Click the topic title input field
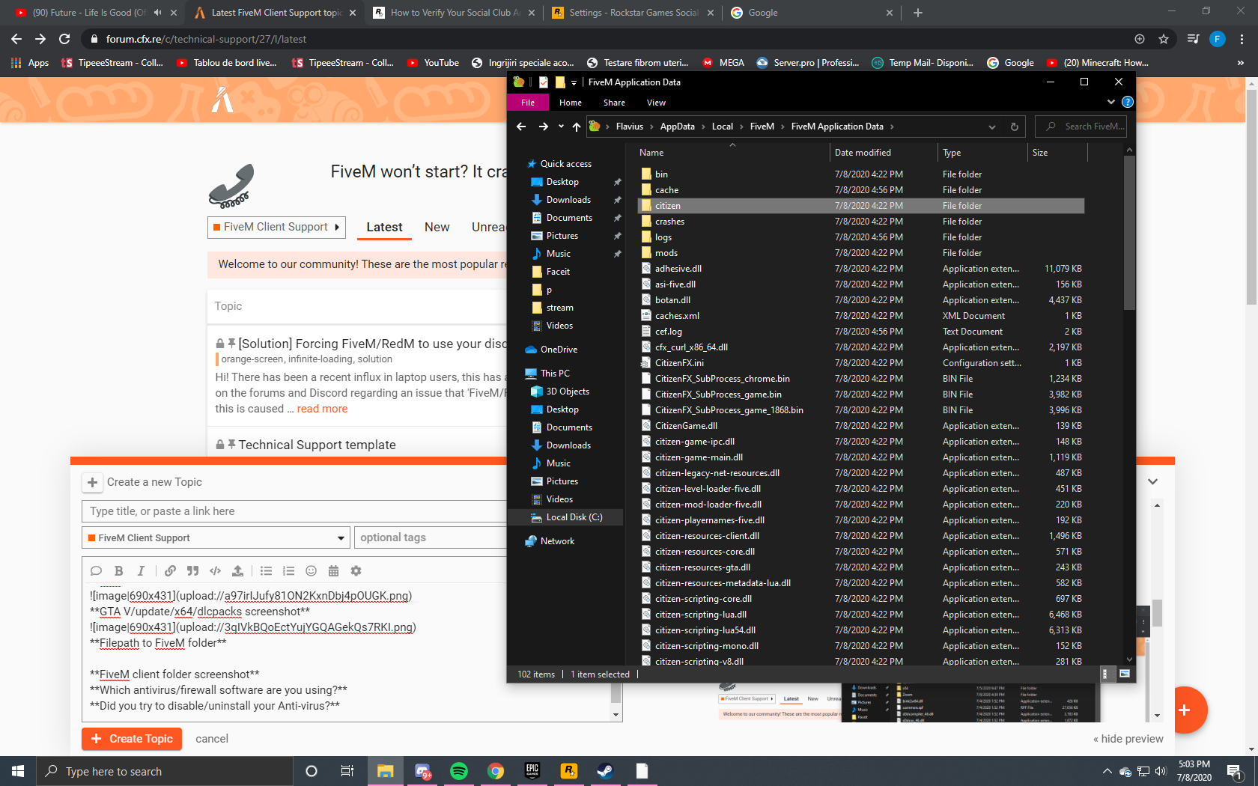The height and width of the screenshot is (786, 1258). (294, 511)
